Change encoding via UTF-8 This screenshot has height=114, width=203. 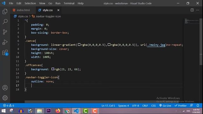(135, 105)
